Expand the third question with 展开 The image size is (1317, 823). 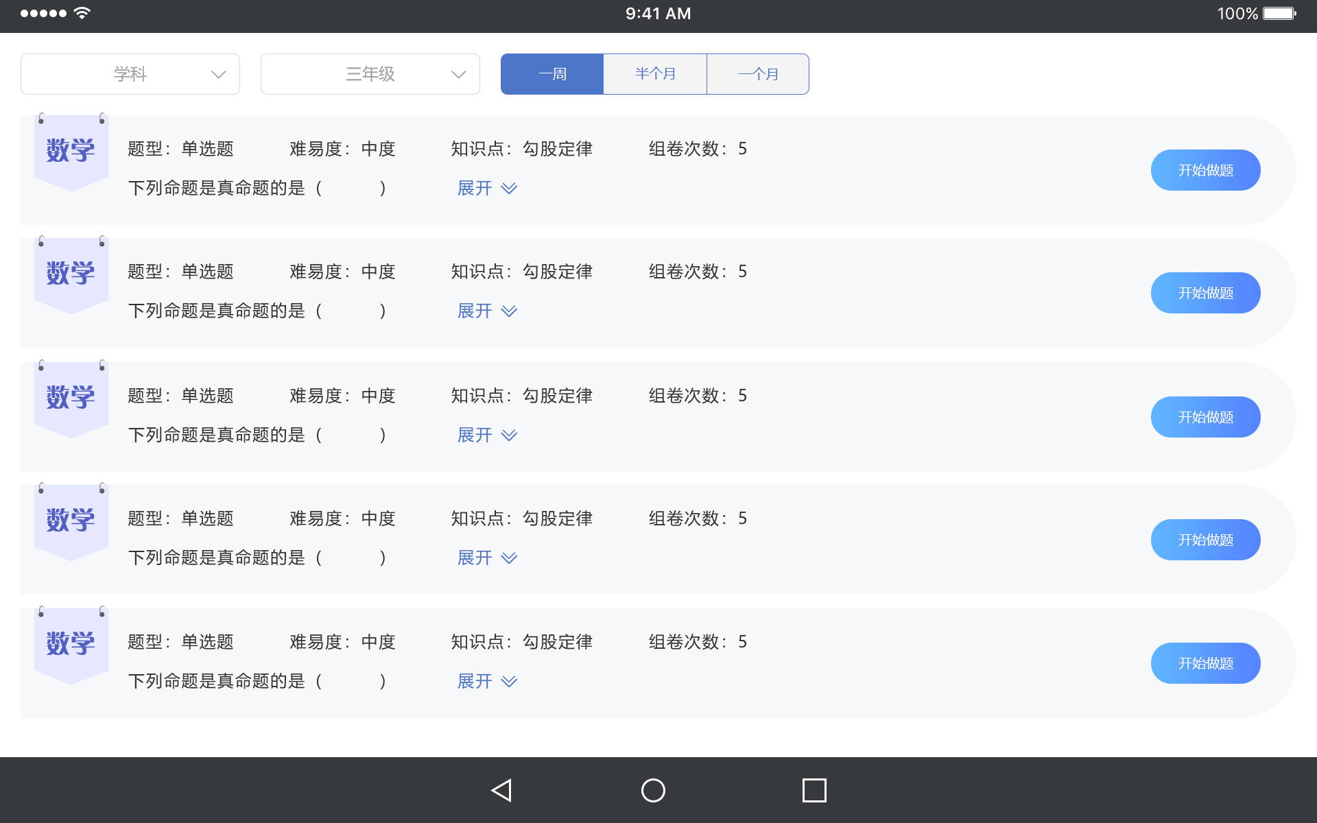coord(475,435)
